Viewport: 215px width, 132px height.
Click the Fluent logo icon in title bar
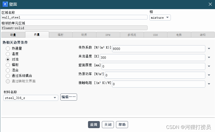(x=5, y=4)
